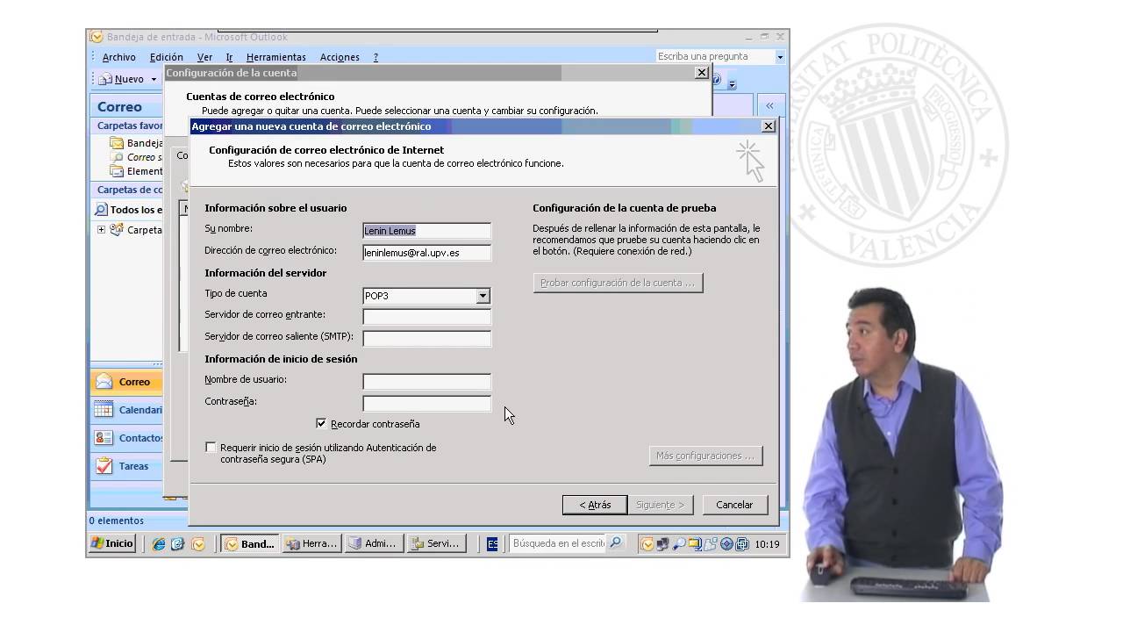Image resolution: width=1123 pixels, height=632 pixels.
Task: Open the Herramientas menu
Action: point(276,57)
